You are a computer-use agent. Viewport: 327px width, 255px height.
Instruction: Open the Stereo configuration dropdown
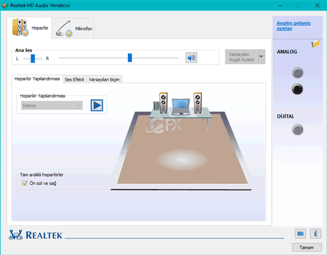(x=52, y=105)
